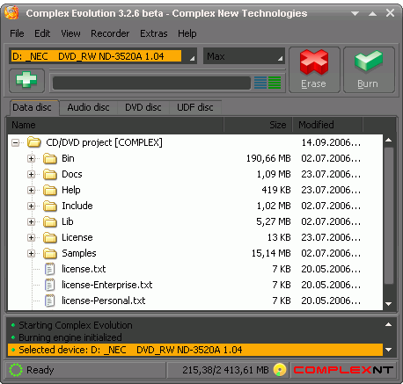Click the green plus add files icon
Image resolution: width=403 pixels, height=384 pixels.
26,80
